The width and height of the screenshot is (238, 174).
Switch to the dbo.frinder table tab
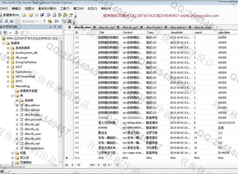pos(151,27)
